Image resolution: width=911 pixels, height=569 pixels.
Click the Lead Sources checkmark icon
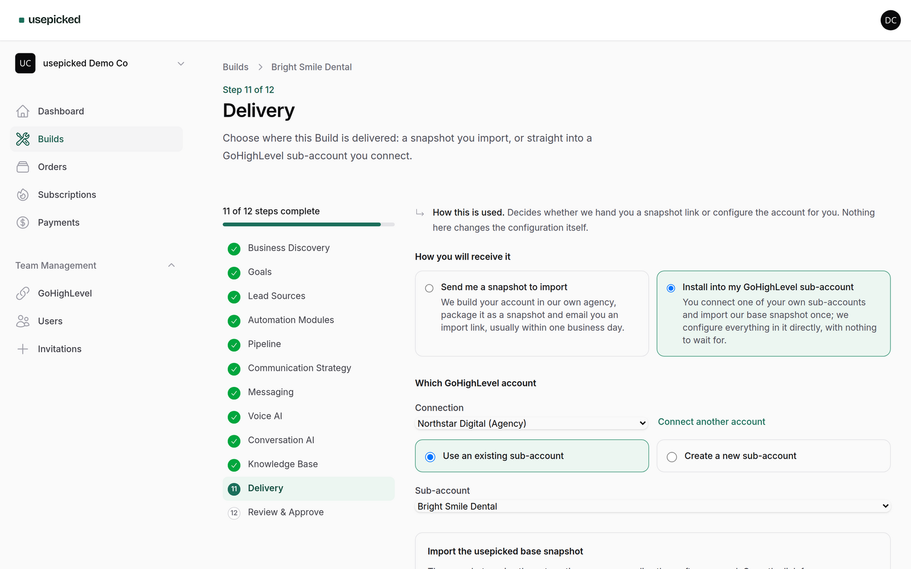(234, 296)
